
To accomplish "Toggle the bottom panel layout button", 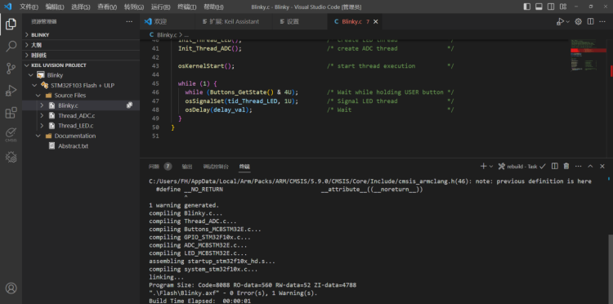I will coord(539,7).
